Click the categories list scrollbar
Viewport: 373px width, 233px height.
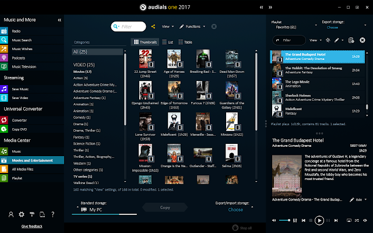(x=125, y=89)
